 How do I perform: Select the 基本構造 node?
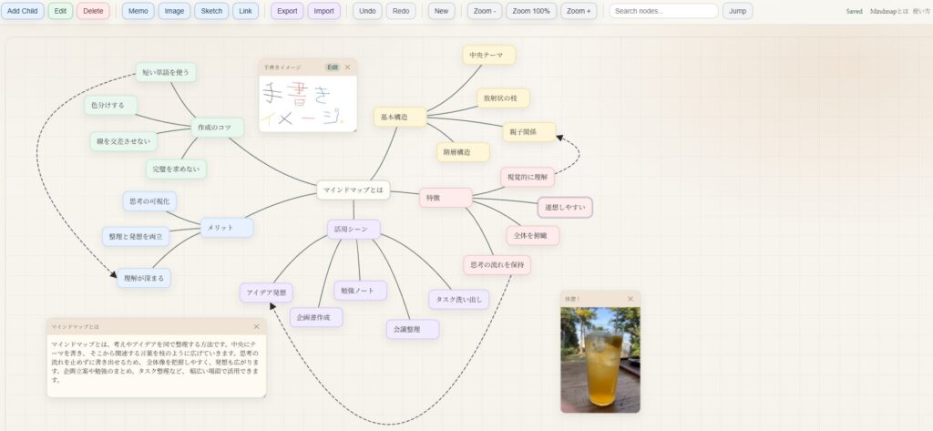(400, 117)
